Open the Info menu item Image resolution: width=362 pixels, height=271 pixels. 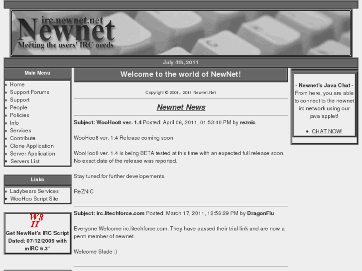(14, 123)
